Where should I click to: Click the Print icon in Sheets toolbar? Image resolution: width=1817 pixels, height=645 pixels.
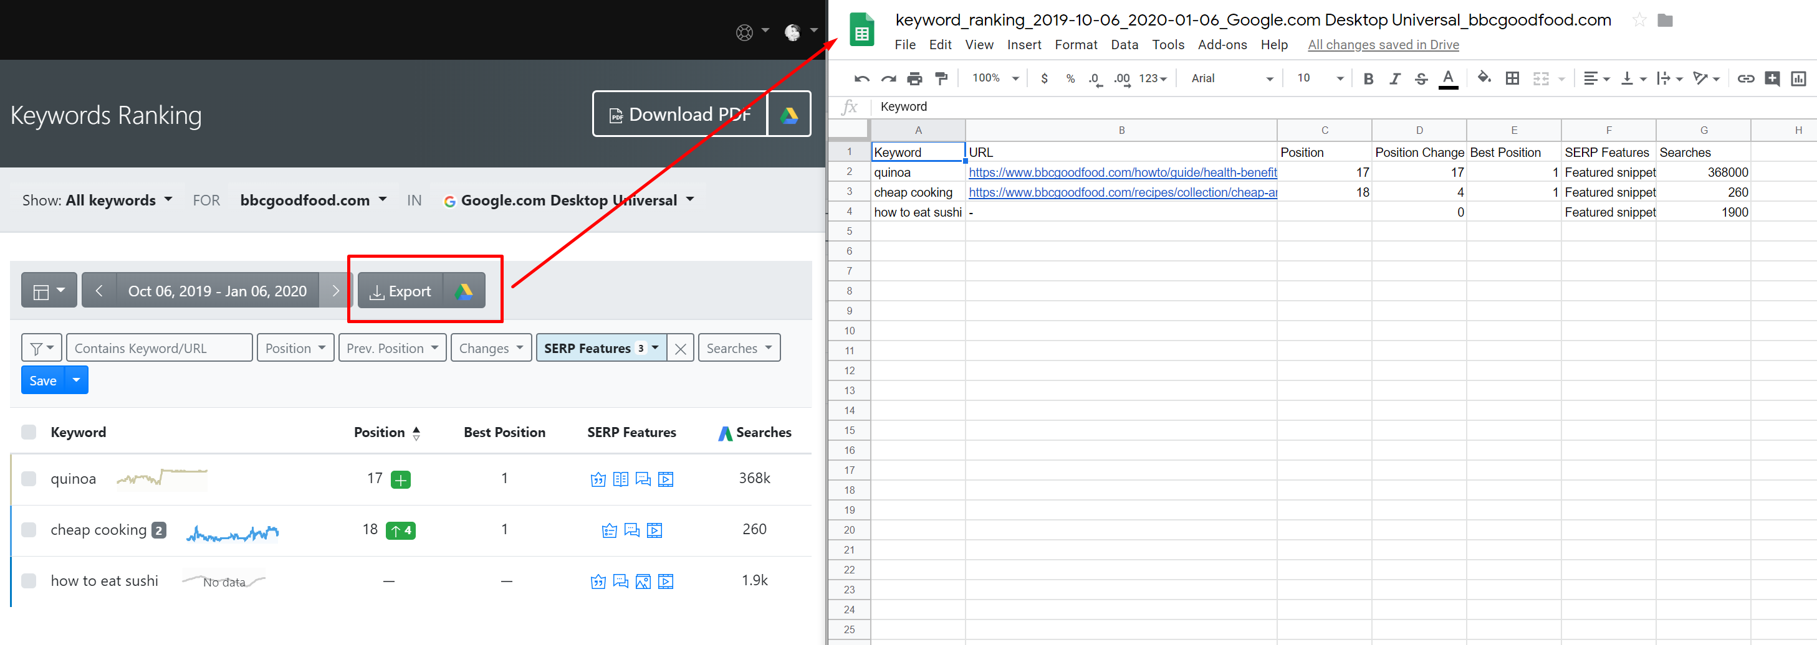point(914,78)
